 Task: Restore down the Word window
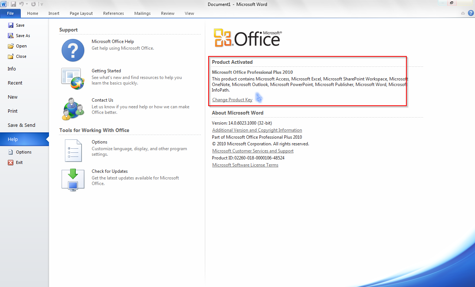tap(452, 3)
